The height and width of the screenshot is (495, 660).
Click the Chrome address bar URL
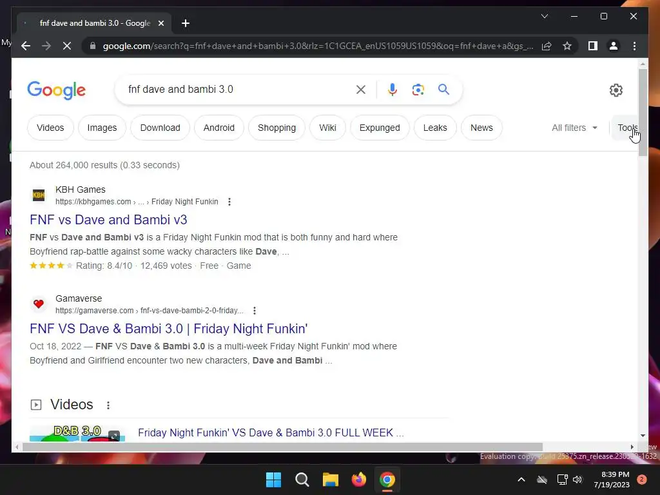[x=318, y=46]
